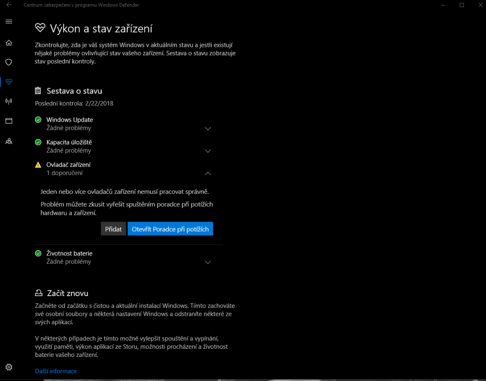Click the green check beside Windows Update

[38, 119]
